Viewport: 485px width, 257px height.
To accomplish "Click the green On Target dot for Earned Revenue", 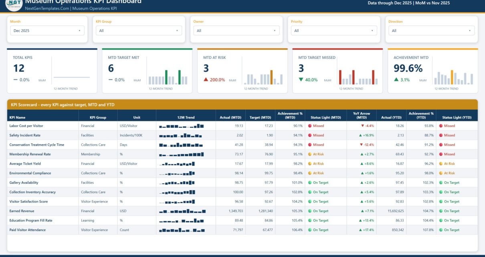I will pyautogui.click(x=310, y=211).
